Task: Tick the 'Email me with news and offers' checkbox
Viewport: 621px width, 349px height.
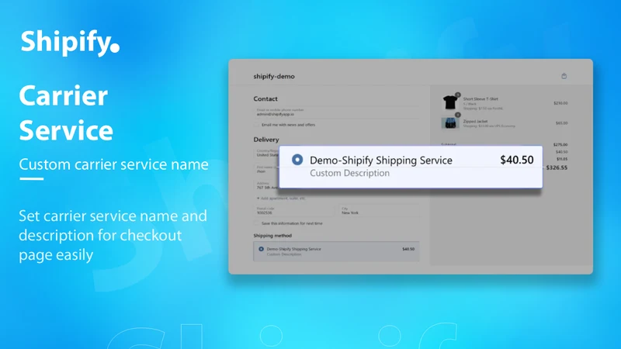Action: [x=256, y=125]
